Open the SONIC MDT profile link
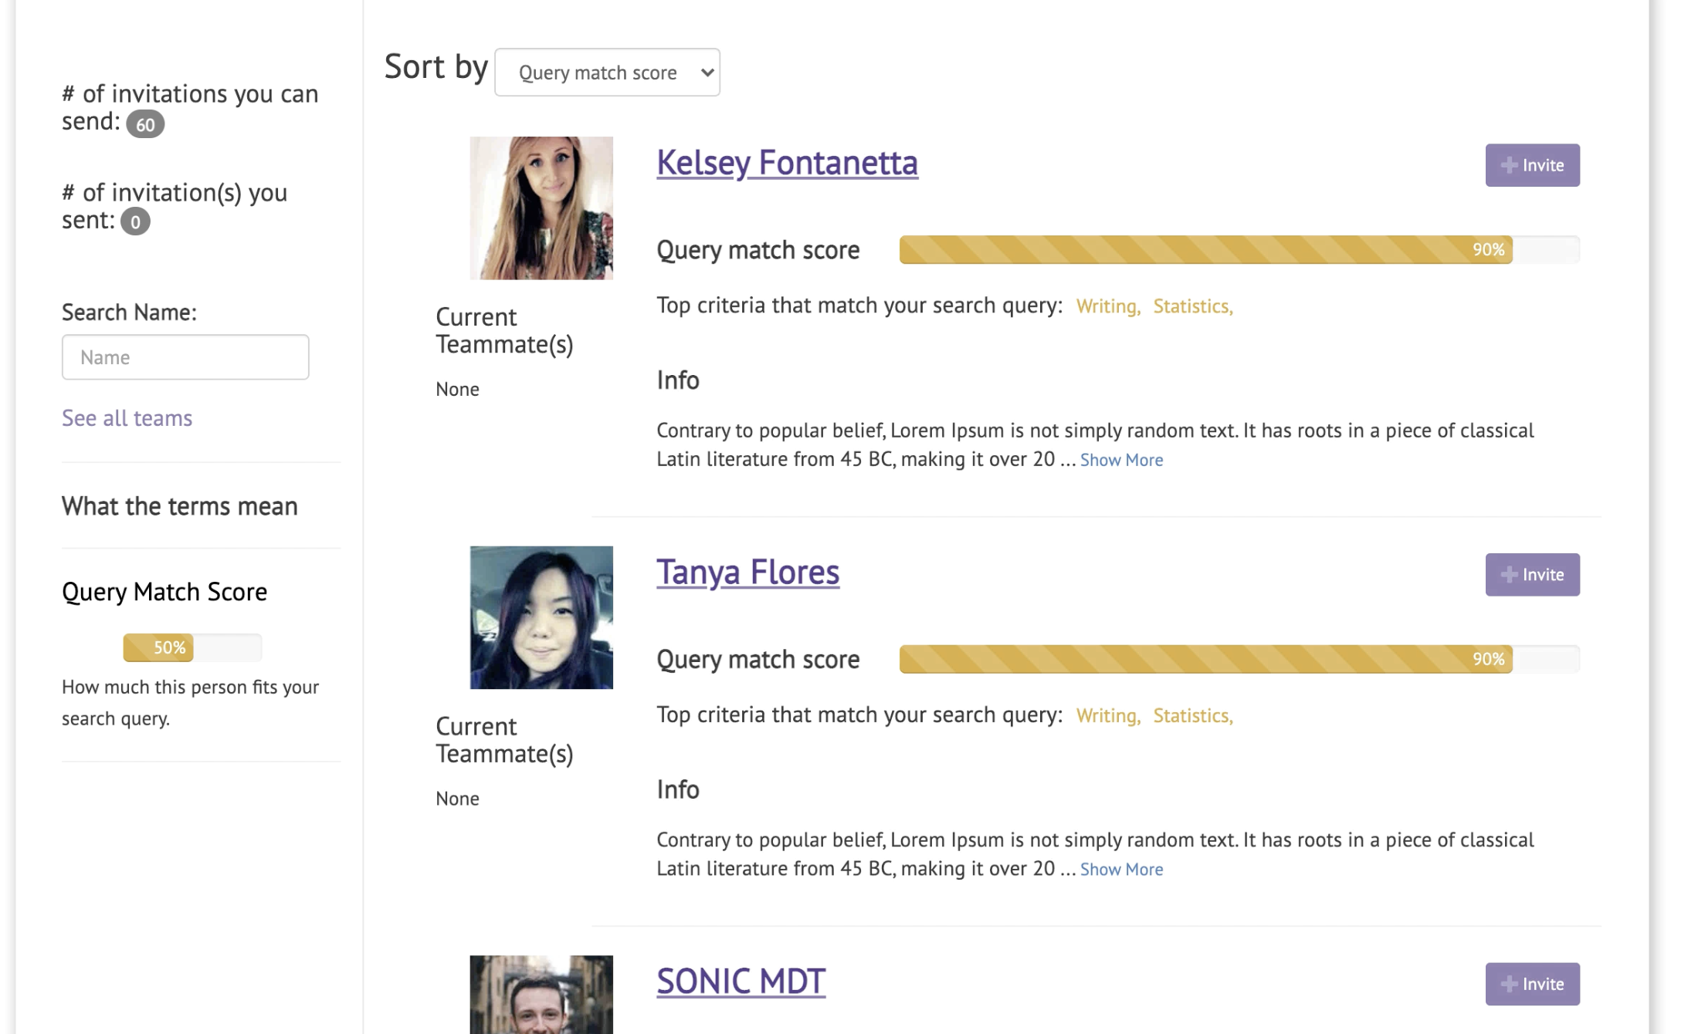1688x1034 pixels. pyautogui.click(x=741, y=981)
